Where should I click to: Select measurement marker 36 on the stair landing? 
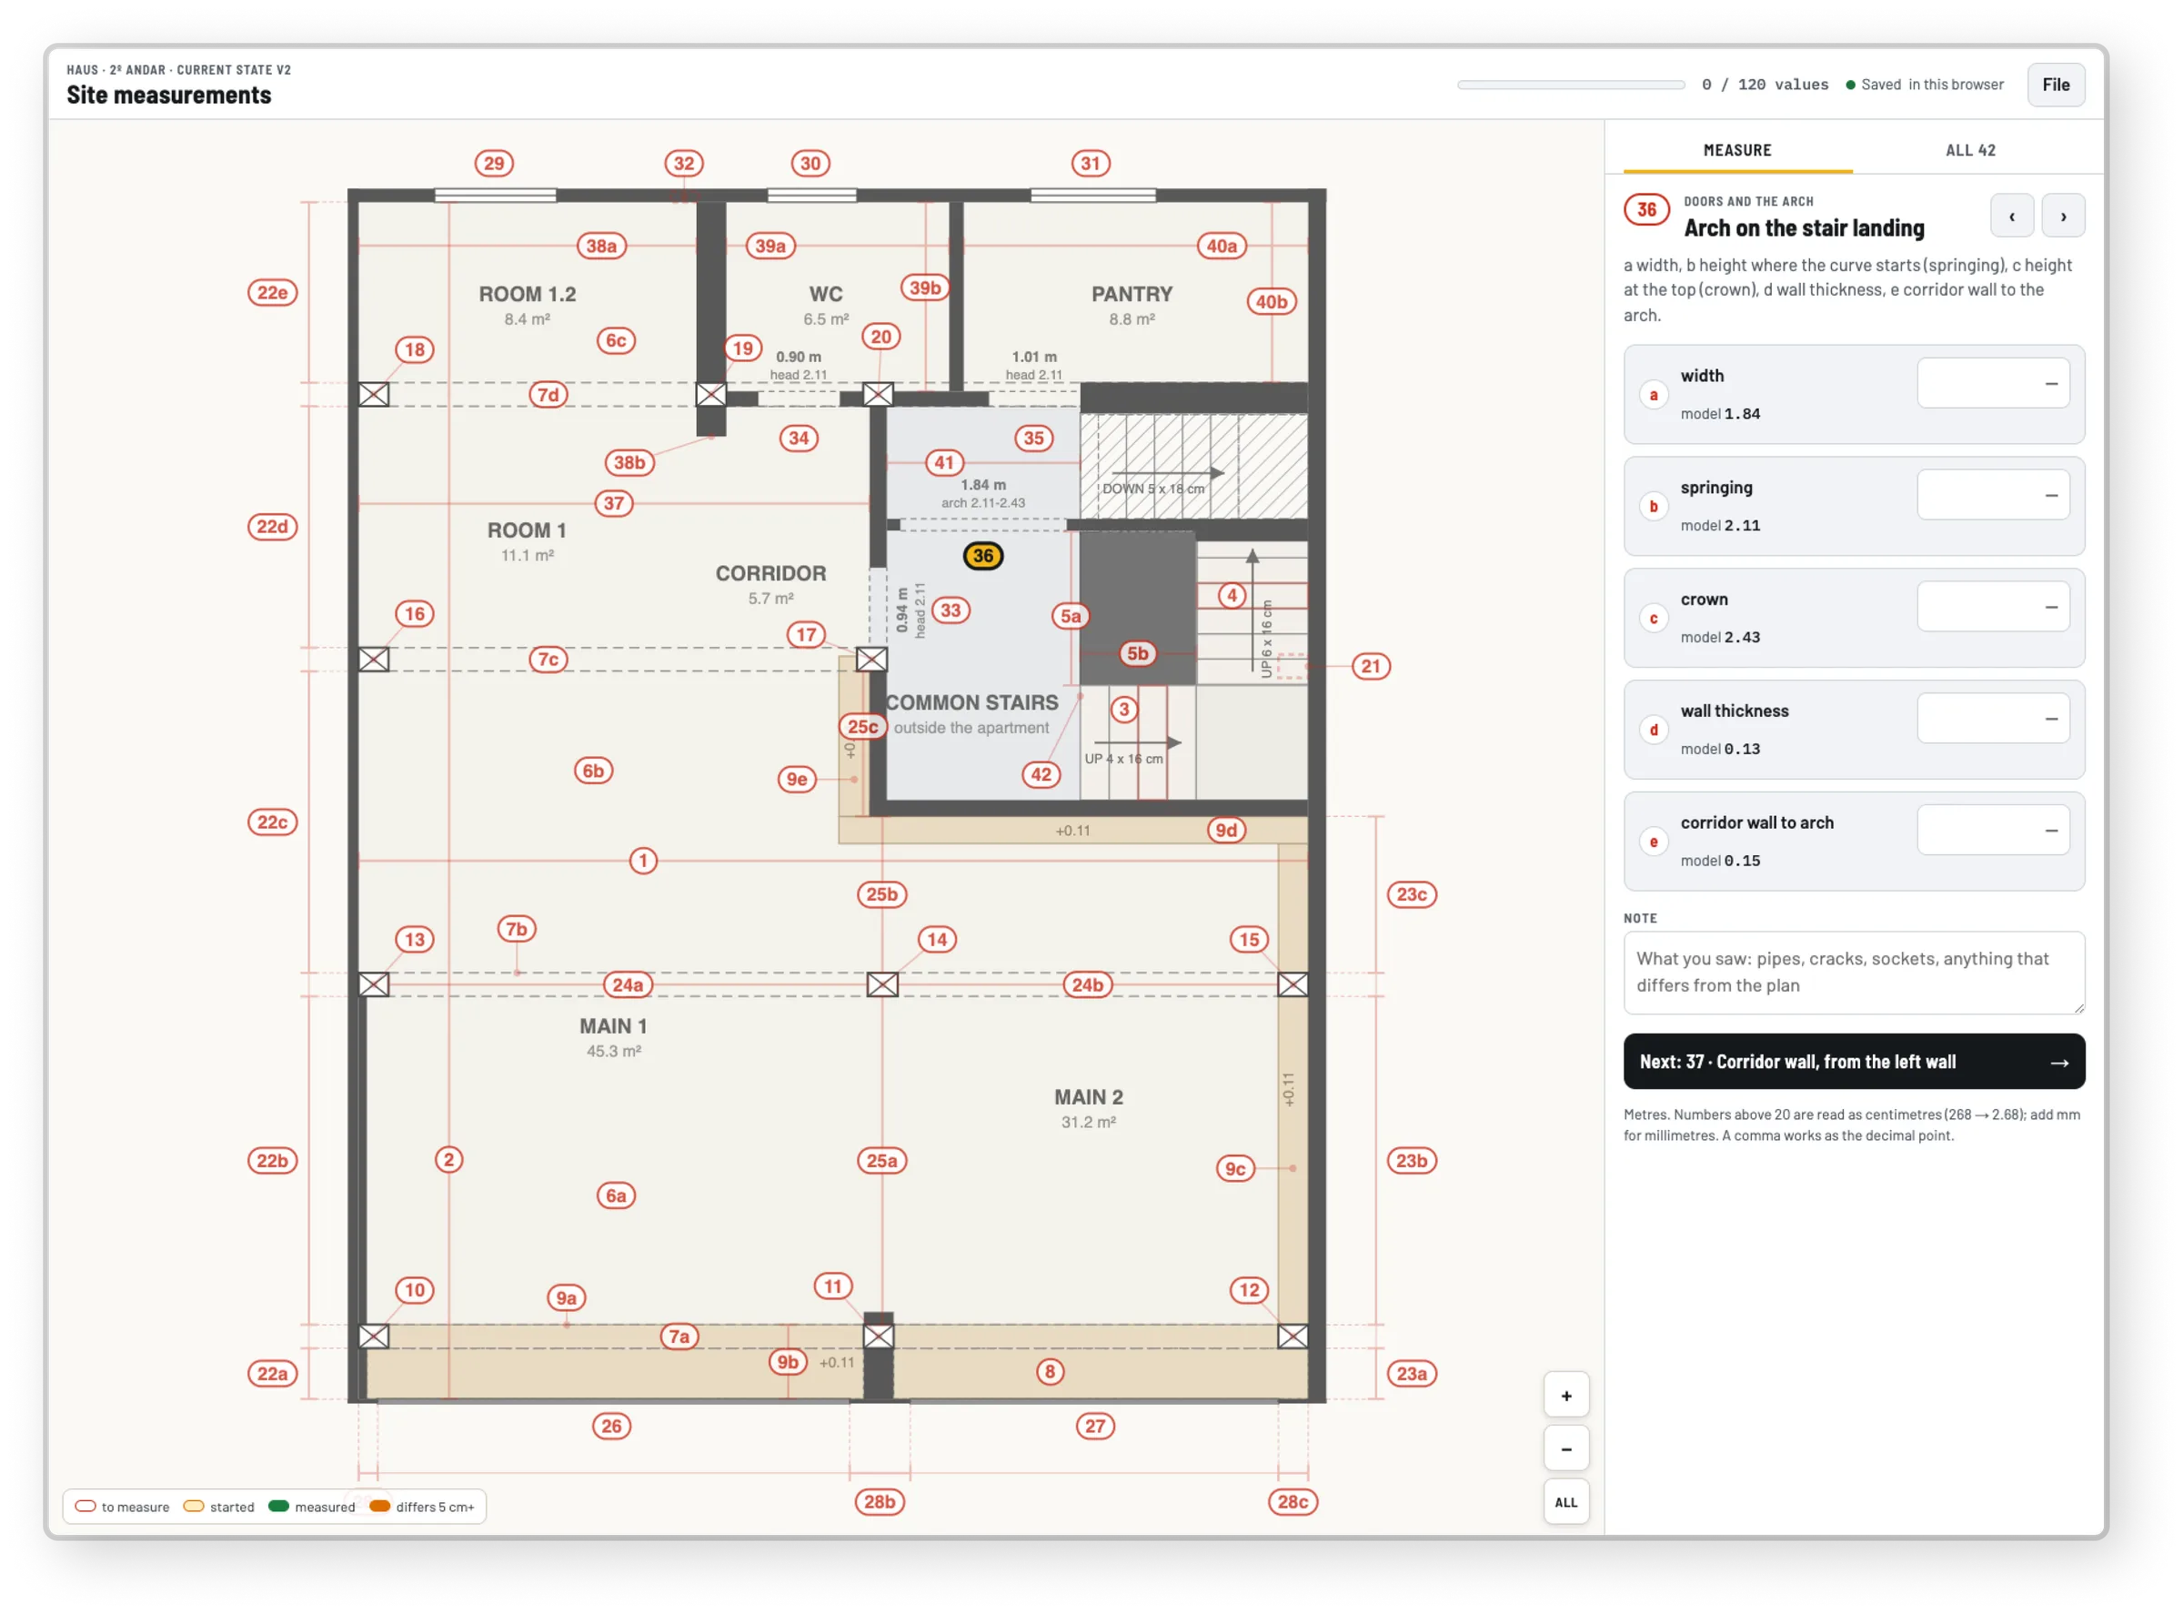982,556
